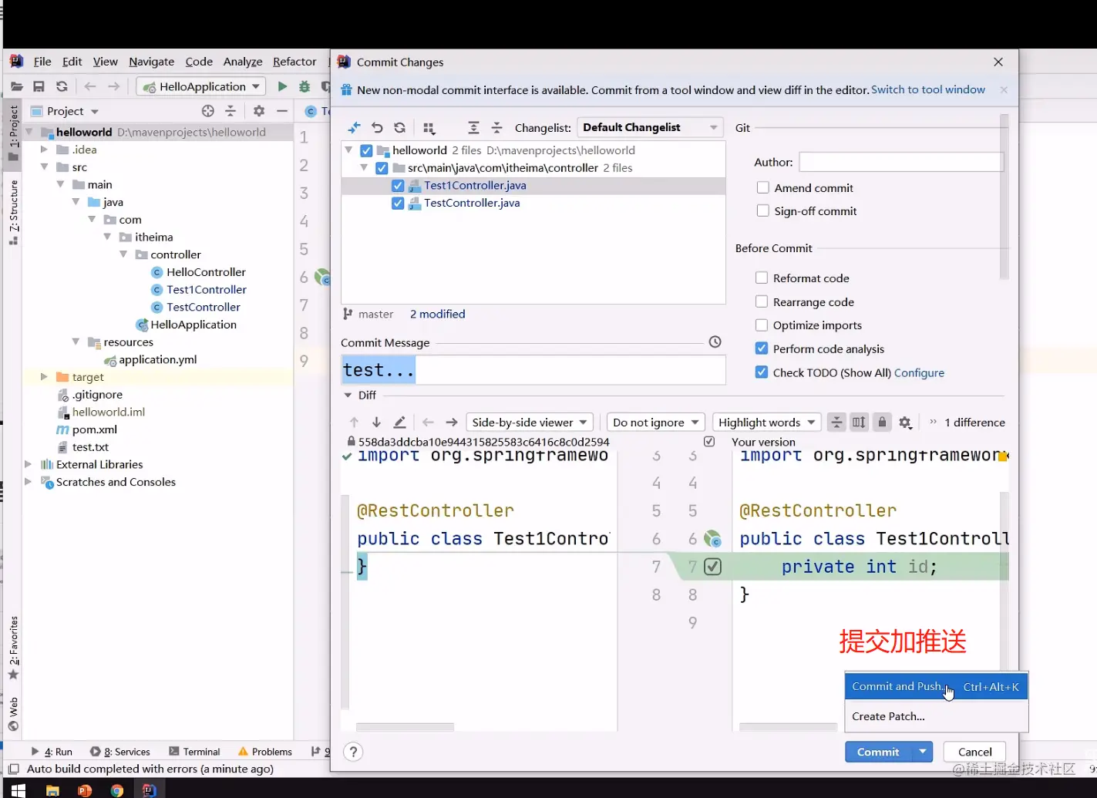Open Windows Start button on taskbar
The image size is (1097, 798).
click(19, 790)
